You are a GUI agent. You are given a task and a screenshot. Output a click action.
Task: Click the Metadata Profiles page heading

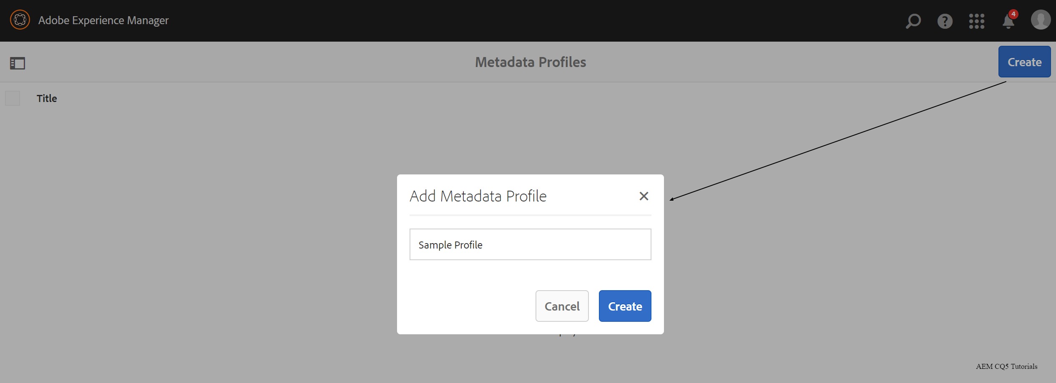(530, 62)
